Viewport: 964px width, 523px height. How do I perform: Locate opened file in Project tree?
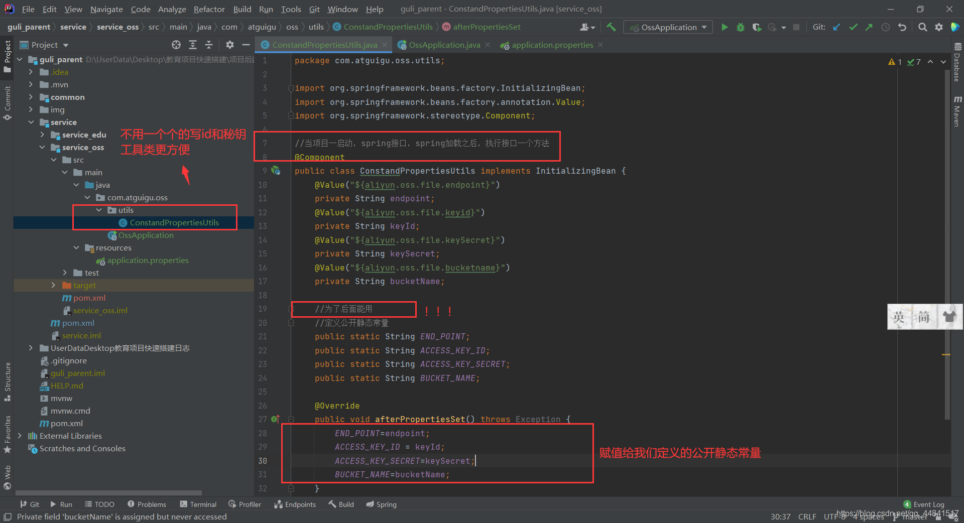pyautogui.click(x=176, y=45)
